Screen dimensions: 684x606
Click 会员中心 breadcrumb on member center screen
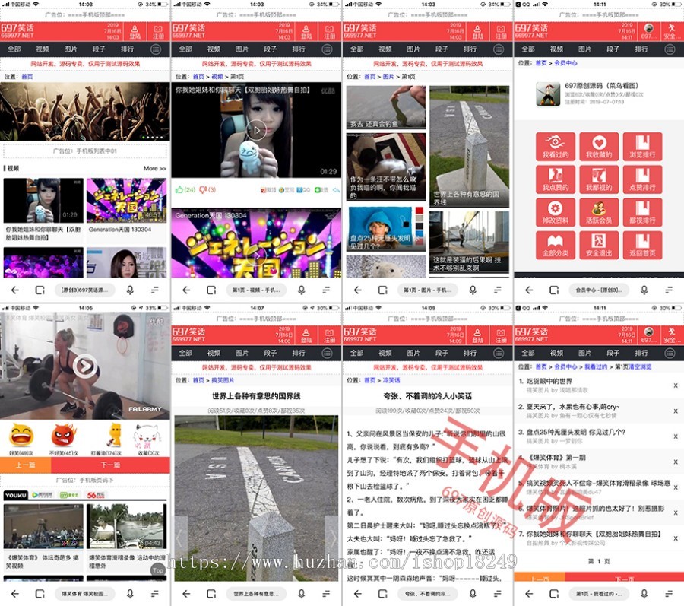tap(565, 63)
